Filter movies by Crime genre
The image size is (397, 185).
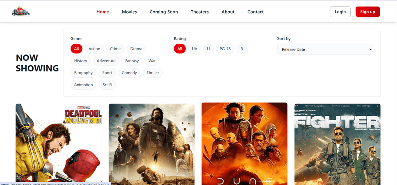tap(115, 49)
